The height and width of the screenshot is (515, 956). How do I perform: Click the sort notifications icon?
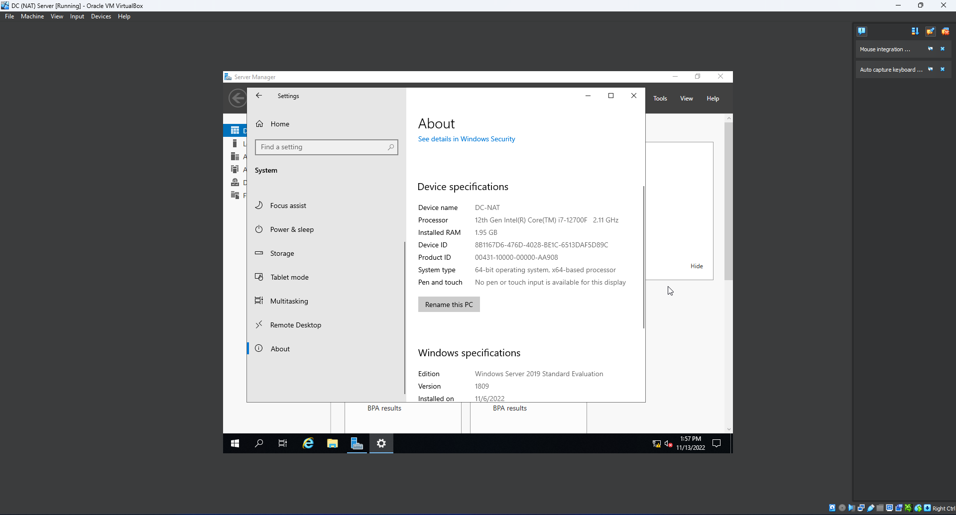tap(915, 31)
